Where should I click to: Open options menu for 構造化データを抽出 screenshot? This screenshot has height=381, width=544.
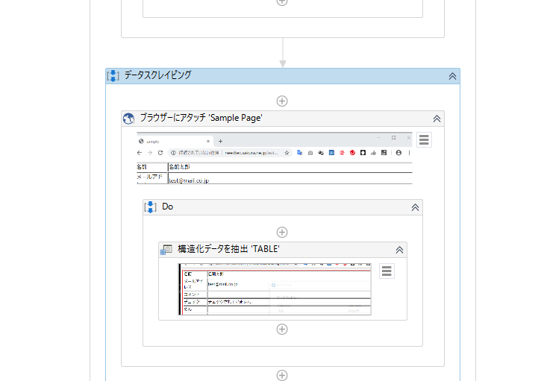point(387,271)
